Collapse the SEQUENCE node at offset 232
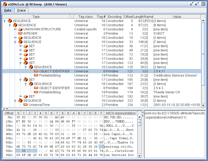This screenshot has height=161, width=208. point(15,101)
